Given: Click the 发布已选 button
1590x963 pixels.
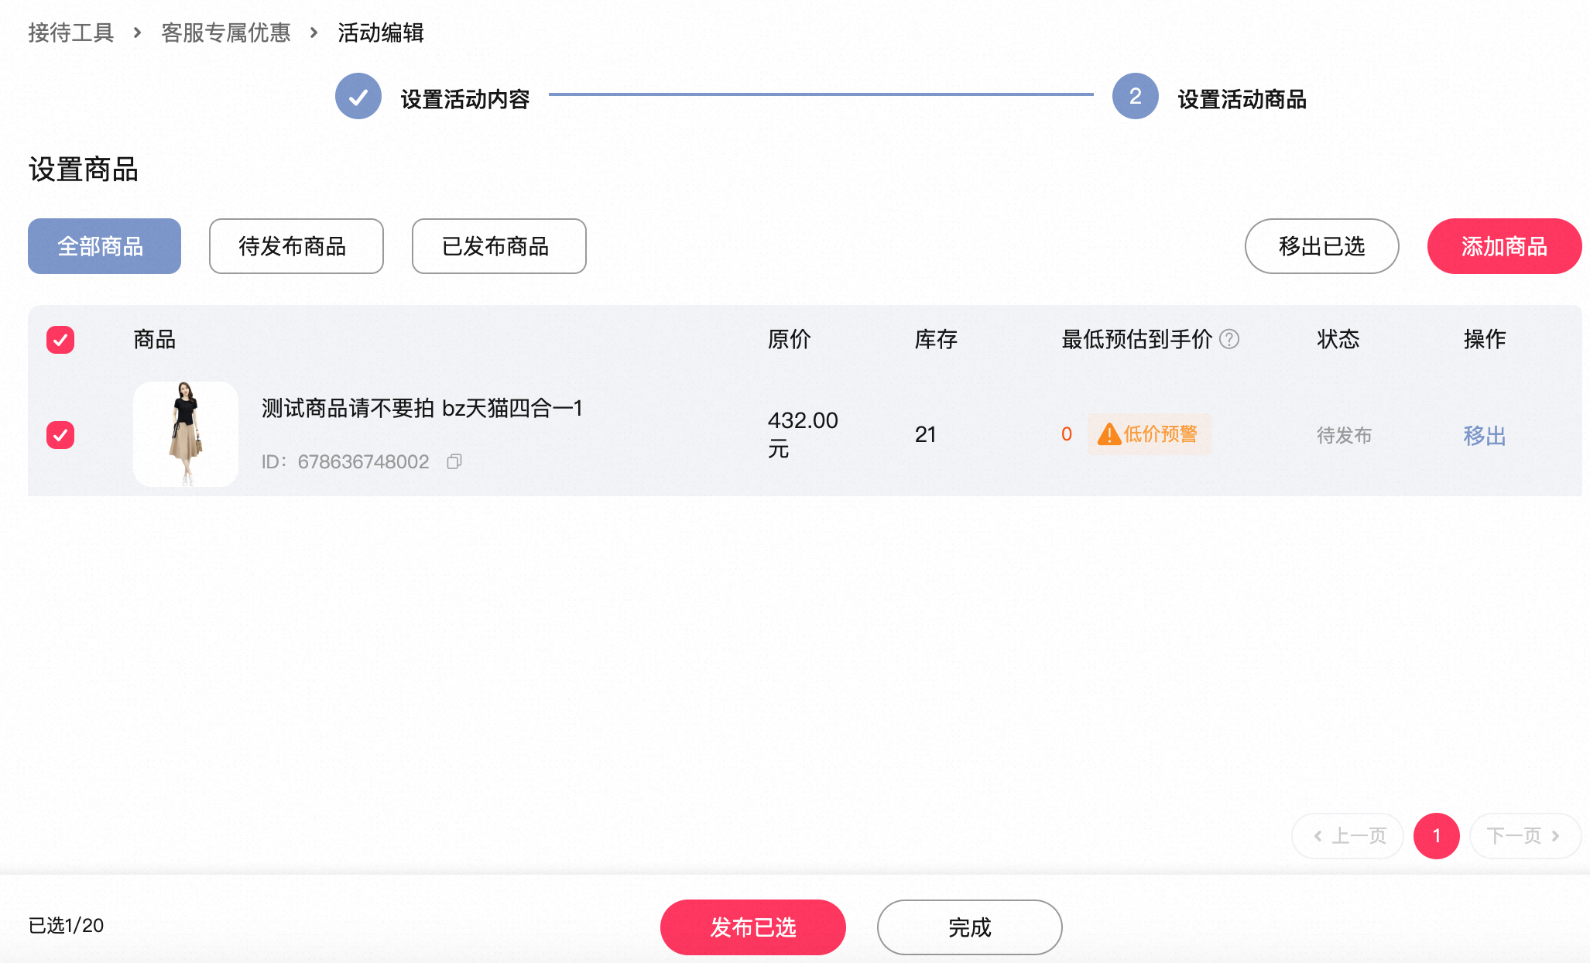Looking at the screenshot, I should coord(753,927).
